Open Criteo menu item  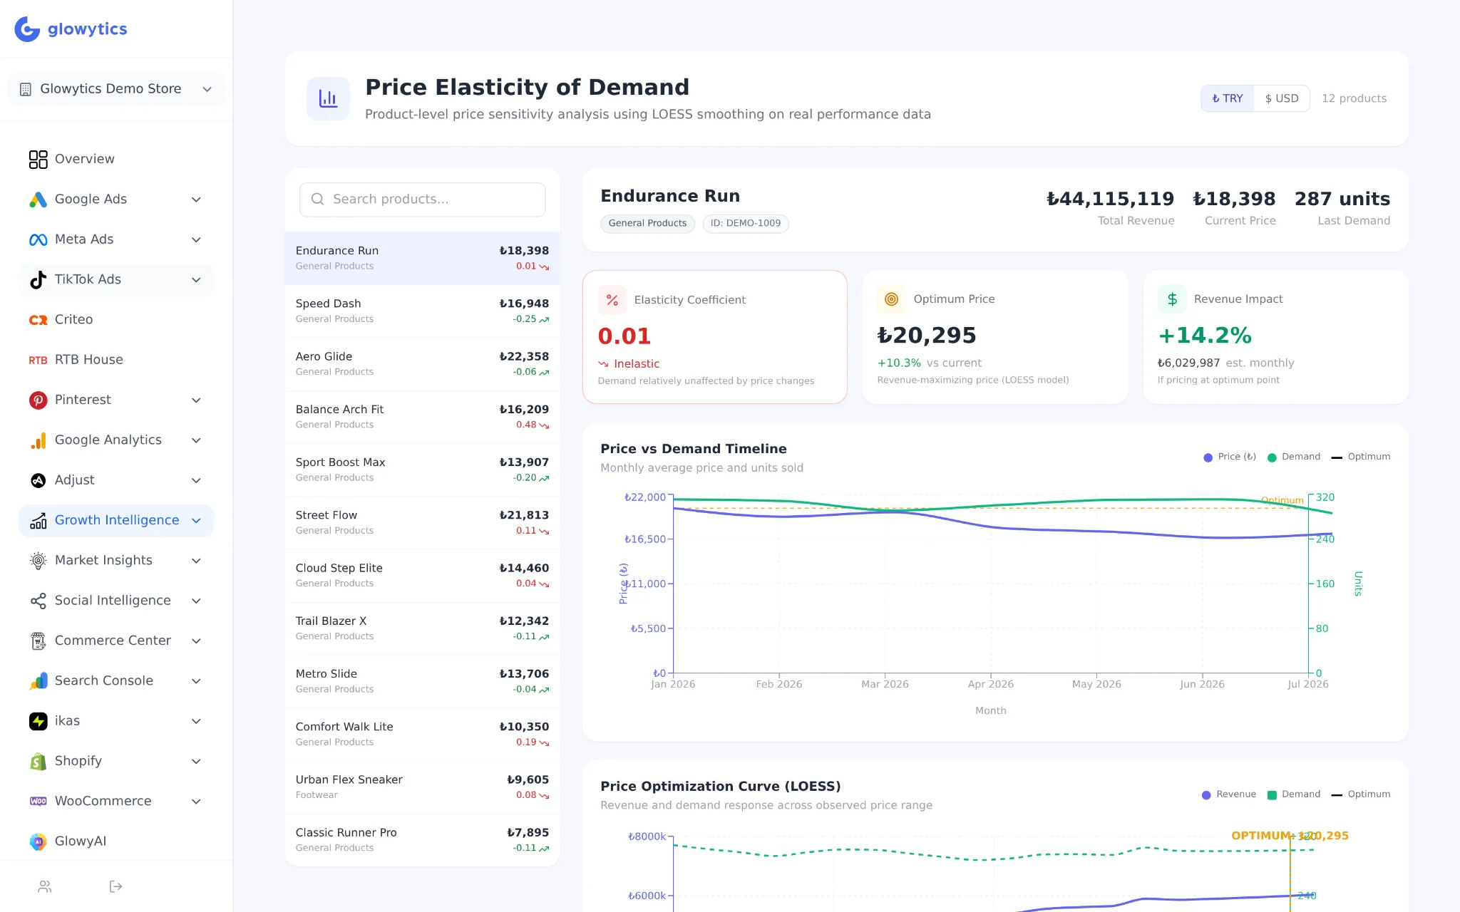pos(116,320)
